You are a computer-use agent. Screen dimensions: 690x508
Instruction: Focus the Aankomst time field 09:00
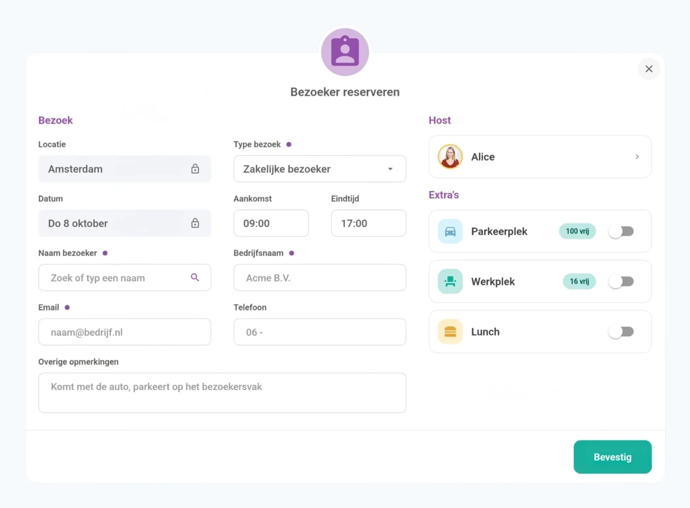click(271, 223)
